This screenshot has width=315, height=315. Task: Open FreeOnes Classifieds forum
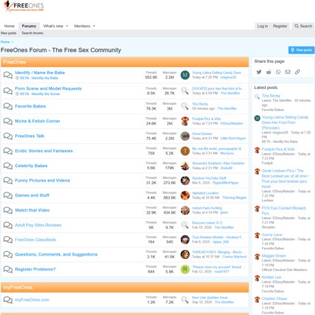point(36,240)
